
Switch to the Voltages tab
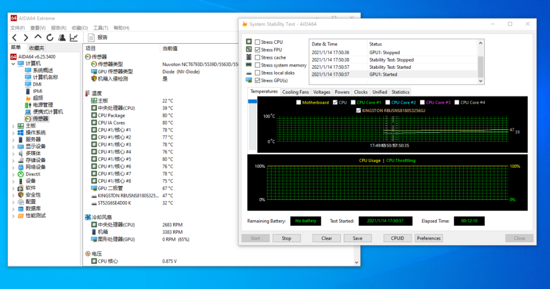pos(322,92)
